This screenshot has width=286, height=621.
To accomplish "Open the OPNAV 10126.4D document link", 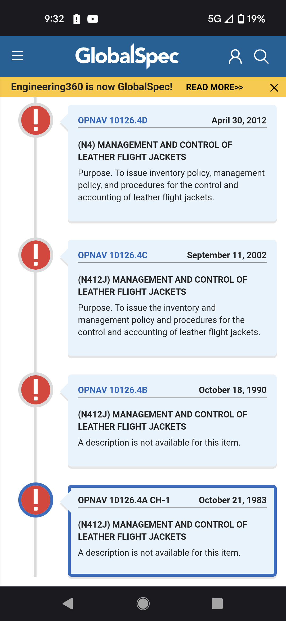I will pyautogui.click(x=113, y=120).
